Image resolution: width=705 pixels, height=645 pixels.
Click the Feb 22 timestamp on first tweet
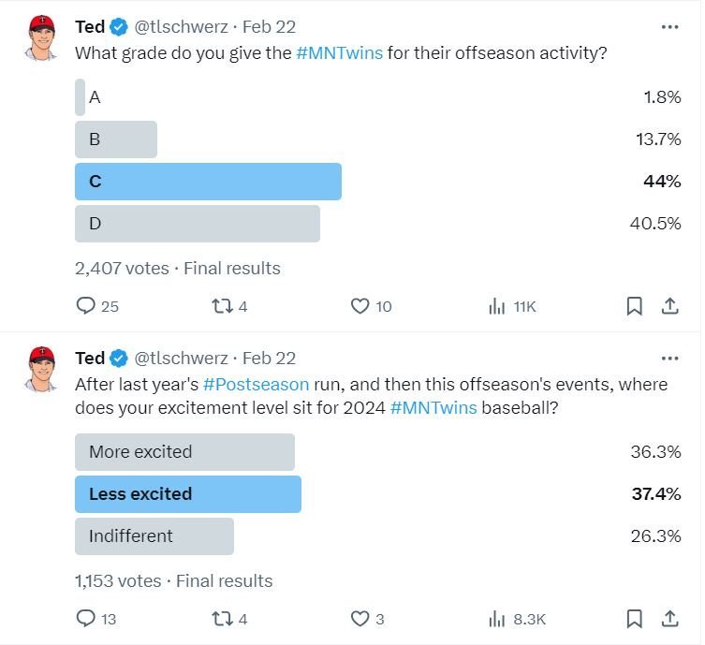tap(269, 27)
